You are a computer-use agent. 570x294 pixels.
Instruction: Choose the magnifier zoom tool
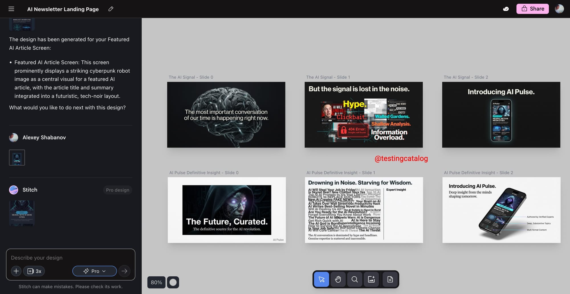(x=355, y=279)
